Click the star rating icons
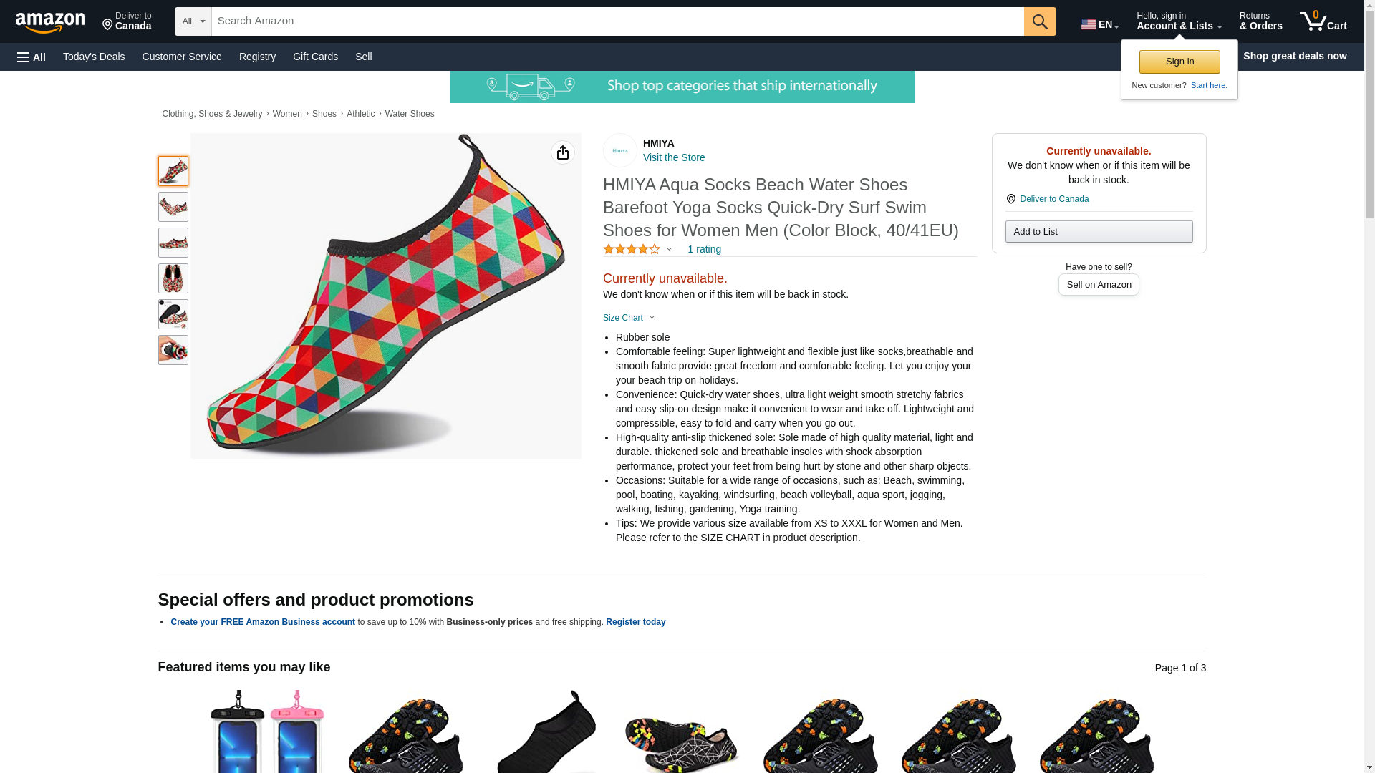1375x773 pixels. point(632,249)
